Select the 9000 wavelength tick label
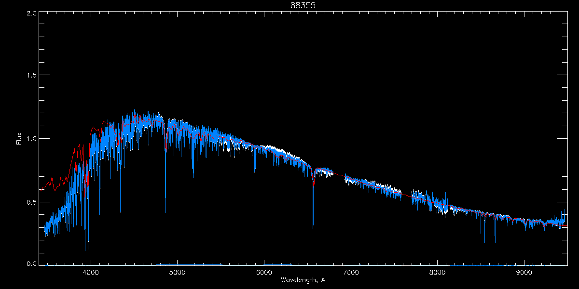 pyautogui.click(x=524, y=272)
